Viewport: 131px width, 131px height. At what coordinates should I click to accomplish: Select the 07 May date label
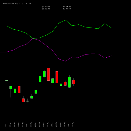pyautogui.click(x=27, y=124)
